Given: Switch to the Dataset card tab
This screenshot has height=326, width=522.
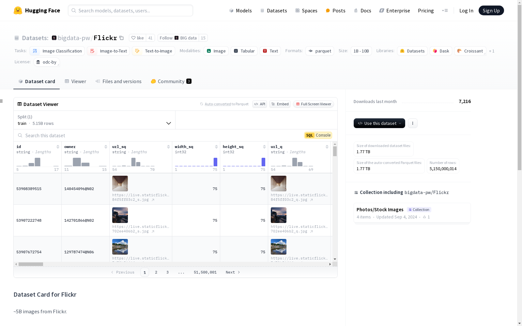Looking at the screenshot, I should [x=37, y=81].
